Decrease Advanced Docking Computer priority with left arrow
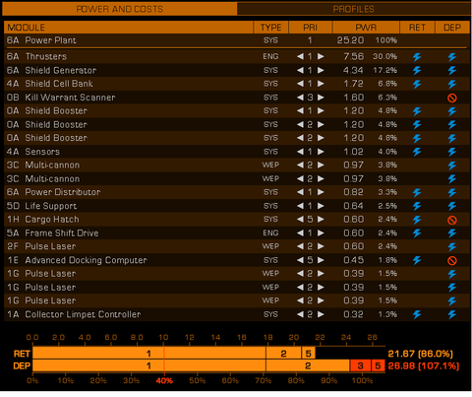 click(x=300, y=260)
